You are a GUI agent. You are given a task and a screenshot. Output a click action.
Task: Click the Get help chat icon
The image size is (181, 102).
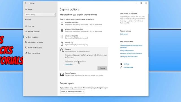click(x=121, y=64)
